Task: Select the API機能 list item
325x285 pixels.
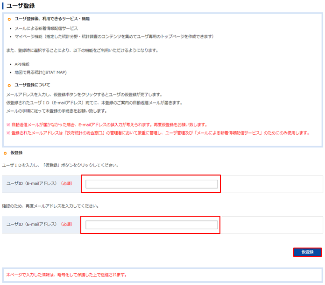Action: coord(22,64)
